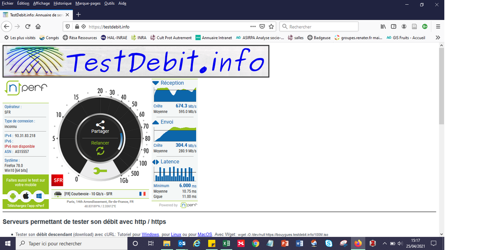This screenshot has height=250, width=484.
Task: Open the Annuaire Intranet bookmark
Action: [x=214, y=38]
